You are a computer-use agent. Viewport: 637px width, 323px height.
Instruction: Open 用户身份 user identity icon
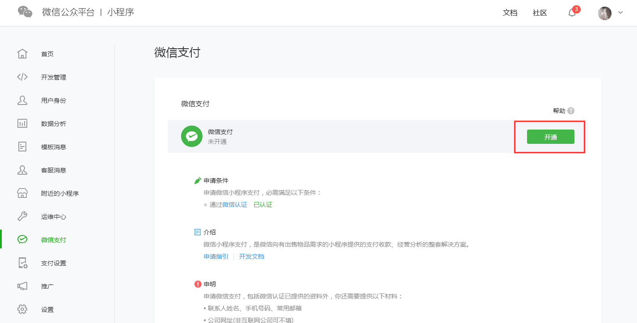click(22, 100)
